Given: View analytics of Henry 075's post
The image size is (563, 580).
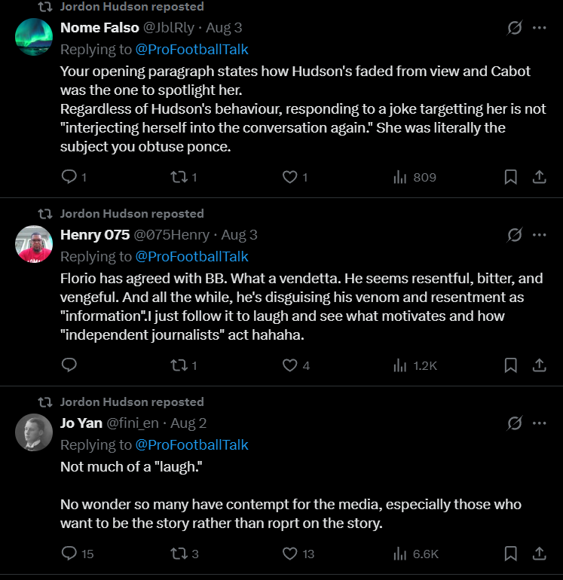Looking at the screenshot, I should coord(415,365).
